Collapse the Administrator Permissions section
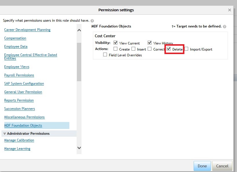Viewport: 237px width, 172px height. click(5, 134)
